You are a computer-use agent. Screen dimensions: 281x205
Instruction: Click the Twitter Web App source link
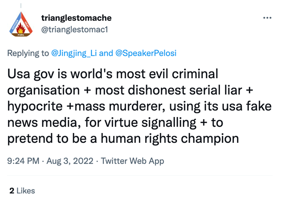[x=132, y=161]
